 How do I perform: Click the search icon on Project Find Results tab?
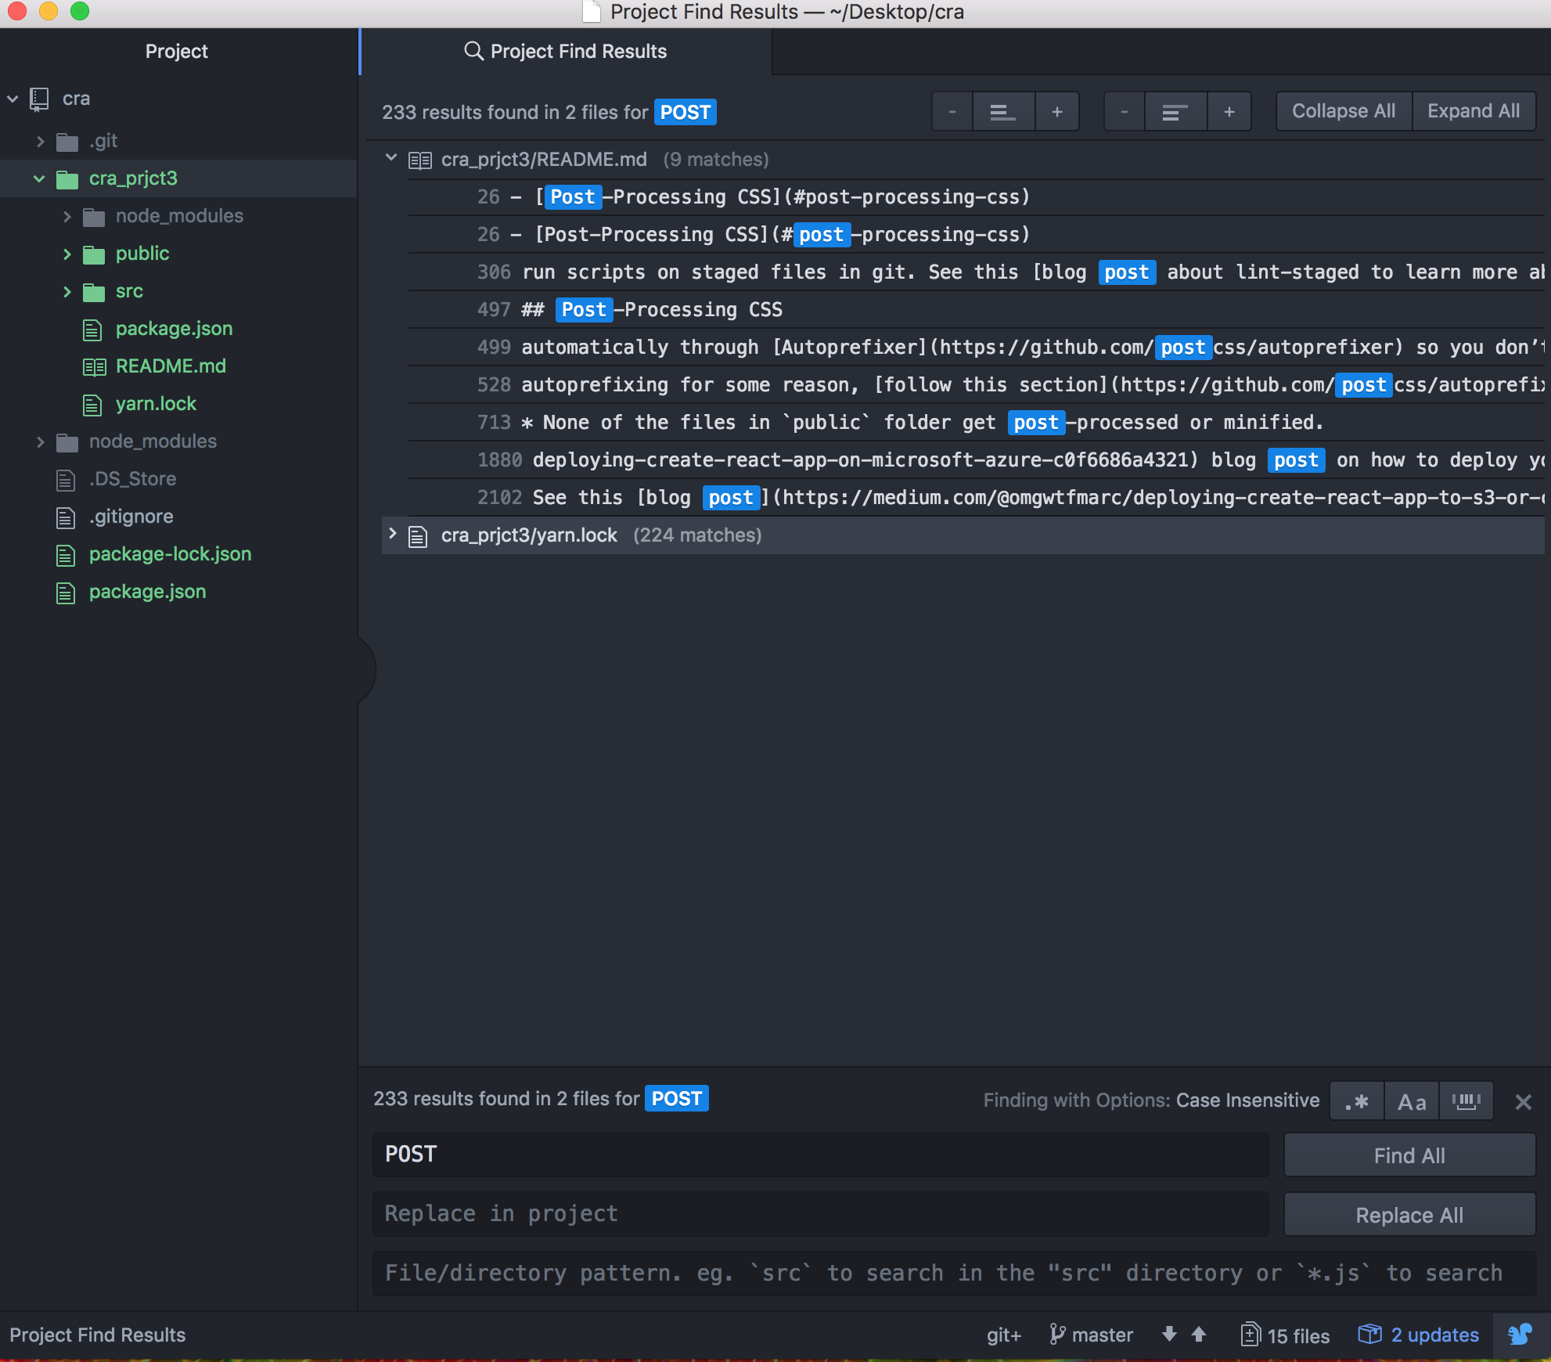(x=473, y=51)
